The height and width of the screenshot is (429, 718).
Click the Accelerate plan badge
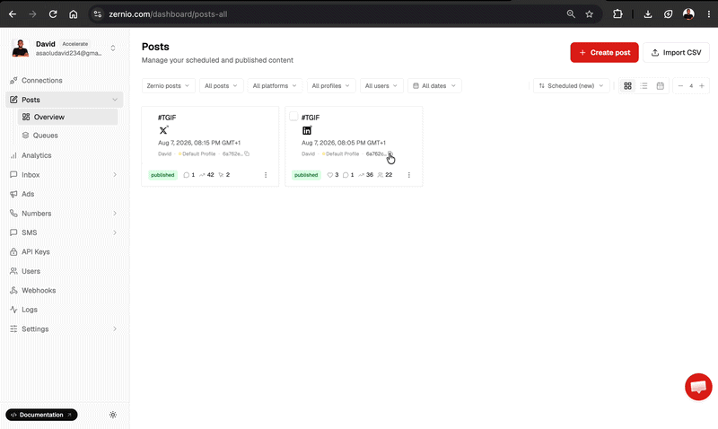point(75,44)
